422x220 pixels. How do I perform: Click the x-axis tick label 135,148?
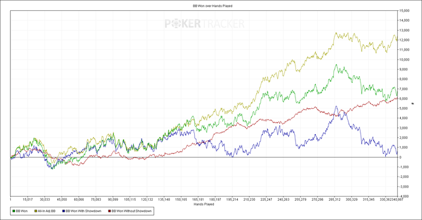click(x=164, y=200)
